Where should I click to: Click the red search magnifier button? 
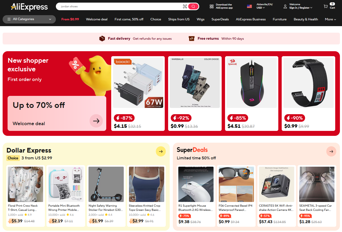click(193, 7)
